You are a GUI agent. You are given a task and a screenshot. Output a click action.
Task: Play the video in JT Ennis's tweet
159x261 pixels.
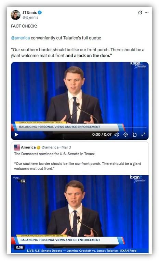point(16,135)
